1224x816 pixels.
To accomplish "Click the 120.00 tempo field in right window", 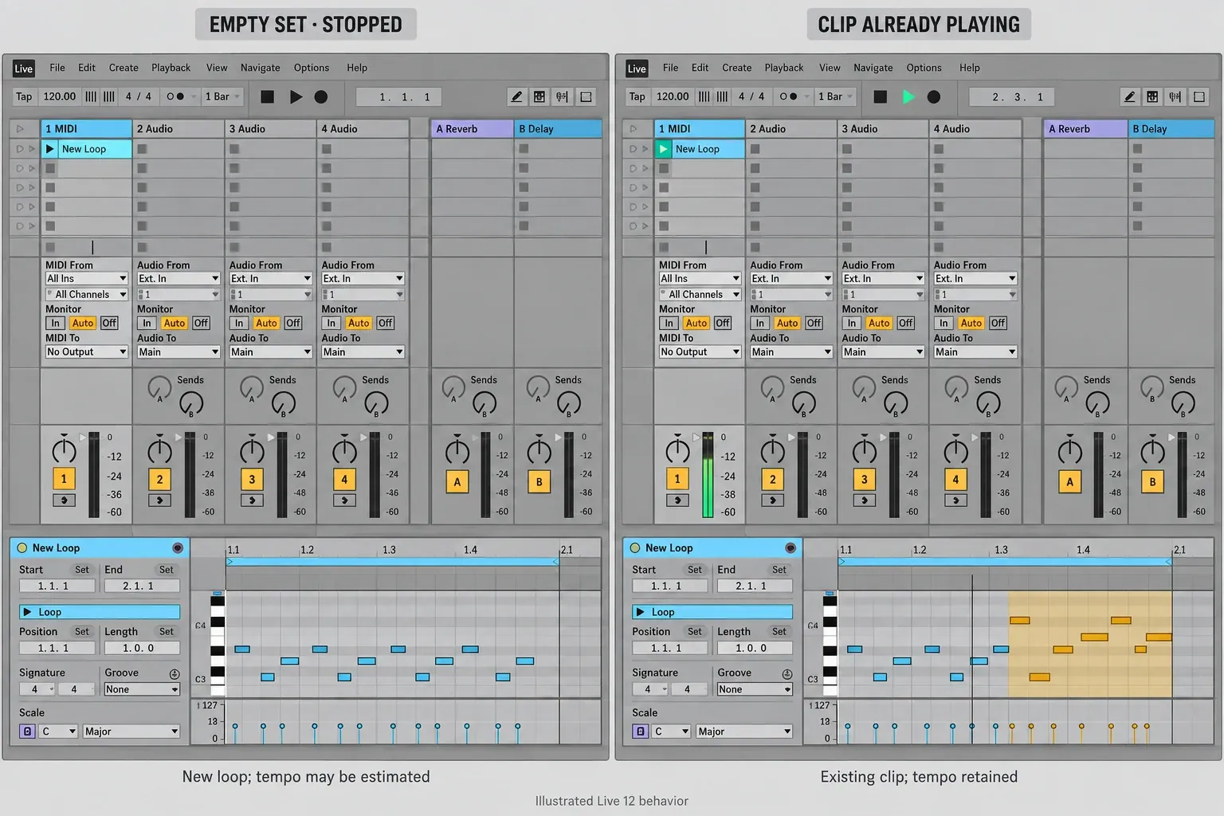I will coord(673,96).
